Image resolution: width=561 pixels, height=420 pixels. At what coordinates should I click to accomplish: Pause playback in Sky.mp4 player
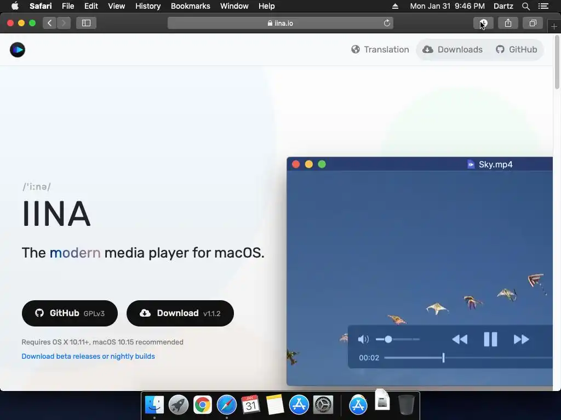point(490,339)
